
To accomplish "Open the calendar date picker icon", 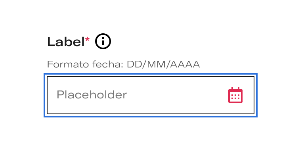I will [x=235, y=95].
